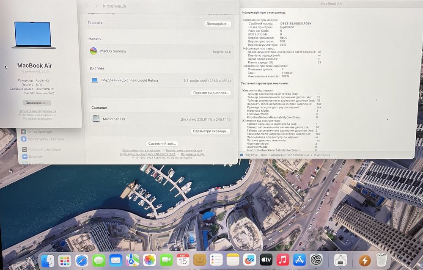Open Launchpad in the Dock
This screenshot has height=270, width=423.
coord(65,261)
